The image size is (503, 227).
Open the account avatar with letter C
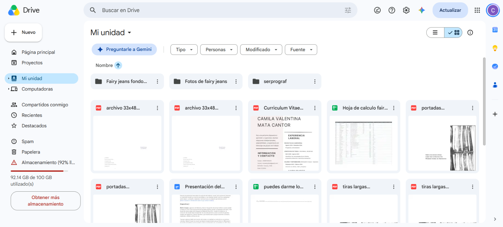point(493,10)
